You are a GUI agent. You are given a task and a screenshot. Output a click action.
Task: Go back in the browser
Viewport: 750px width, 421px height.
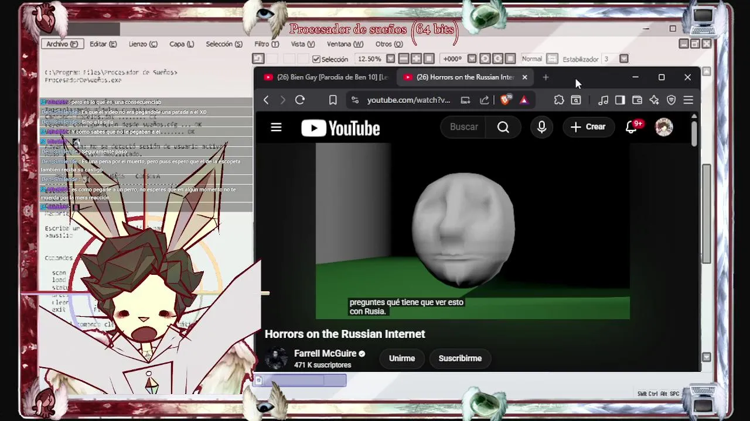tap(266, 100)
